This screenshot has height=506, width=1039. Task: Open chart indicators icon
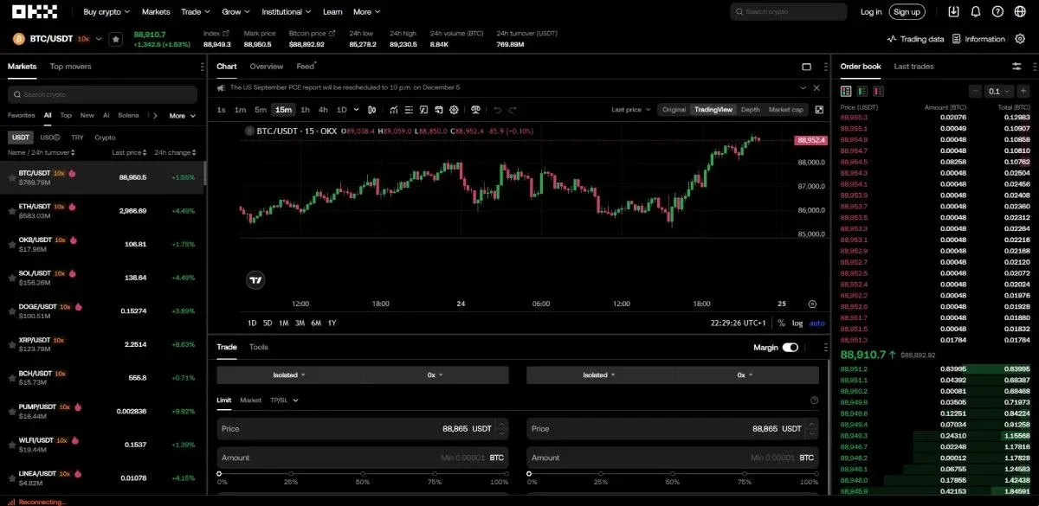394,110
